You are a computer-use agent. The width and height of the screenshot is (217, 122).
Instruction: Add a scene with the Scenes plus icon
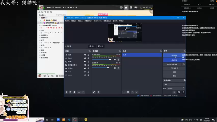tap(124, 92)
